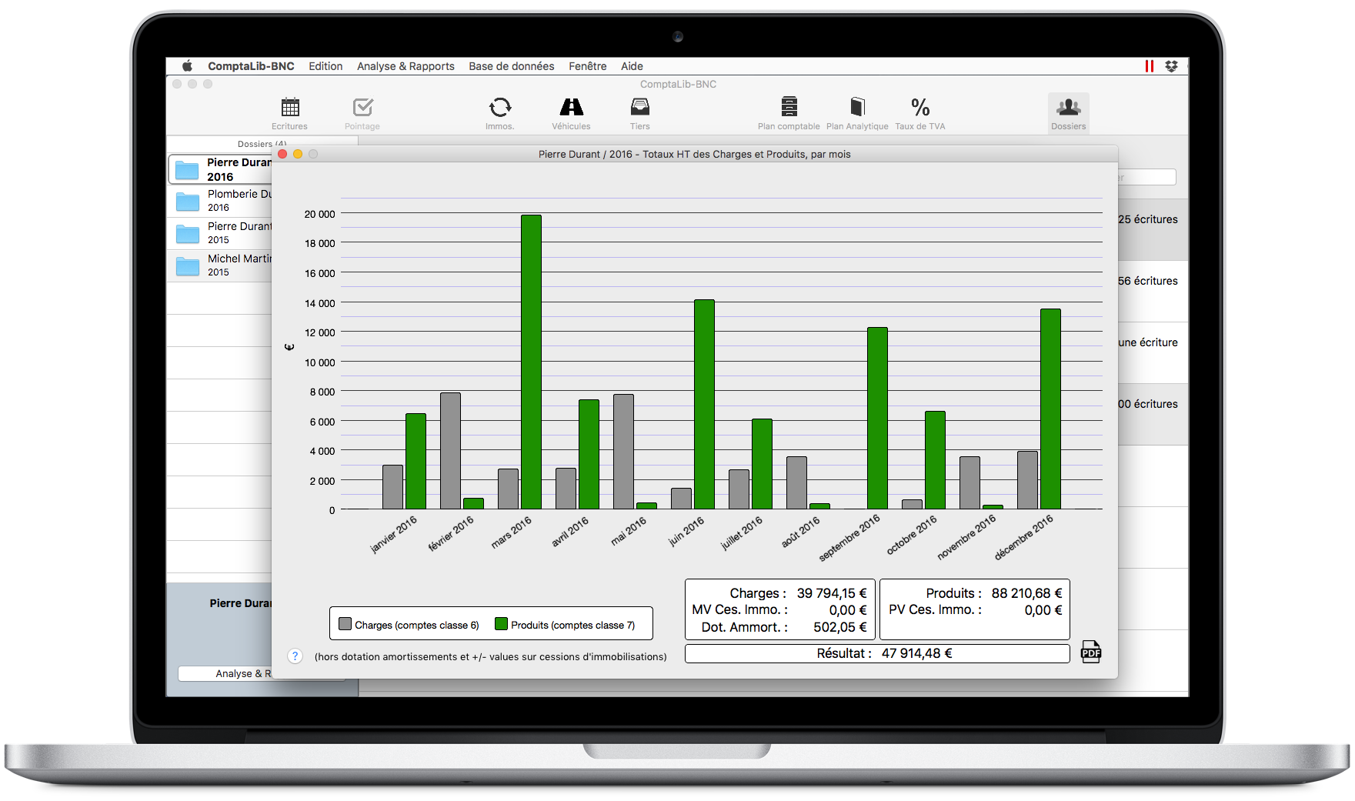The image size is (1355, 801).
Task: Click the red pause bars menu bar icon
Action: pos(1150,66)
